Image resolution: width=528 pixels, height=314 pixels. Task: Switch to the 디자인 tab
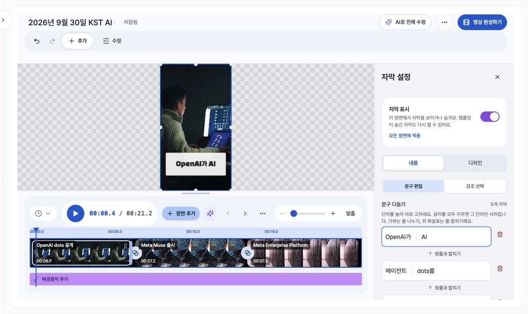coord(475,163)
